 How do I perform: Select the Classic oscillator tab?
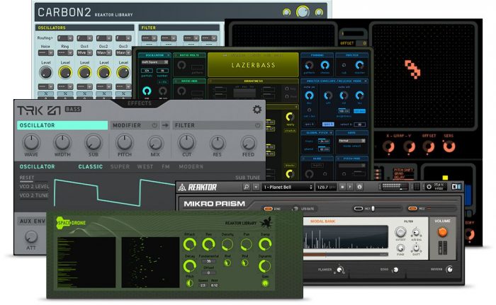pyautogui.click(x=90, y=166)
